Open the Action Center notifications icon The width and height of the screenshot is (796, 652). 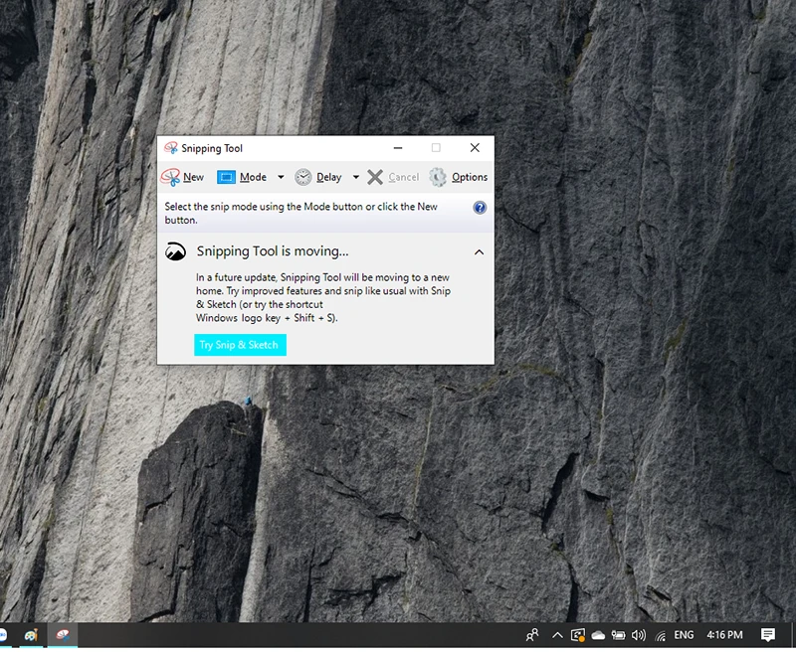point(768,635)
